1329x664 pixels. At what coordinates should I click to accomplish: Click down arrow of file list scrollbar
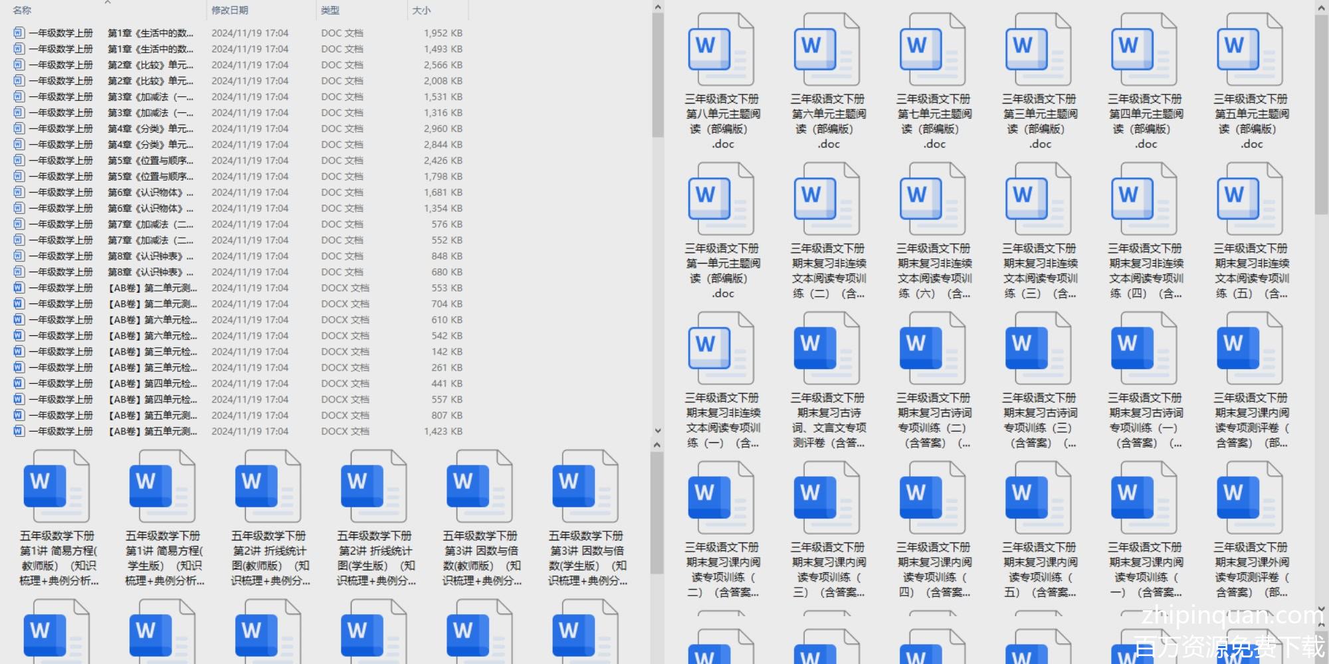[657, 430]
